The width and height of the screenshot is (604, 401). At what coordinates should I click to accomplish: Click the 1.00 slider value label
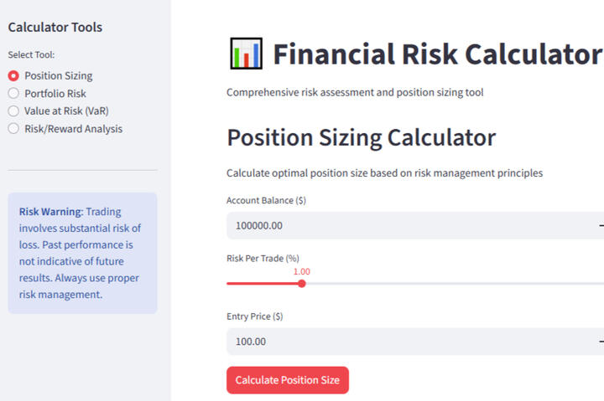[x=302, y=271]
